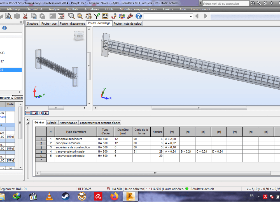This screenshot has width=280, height=210.
Task: Click the Scissors cut icon
Action: point(26,16)
